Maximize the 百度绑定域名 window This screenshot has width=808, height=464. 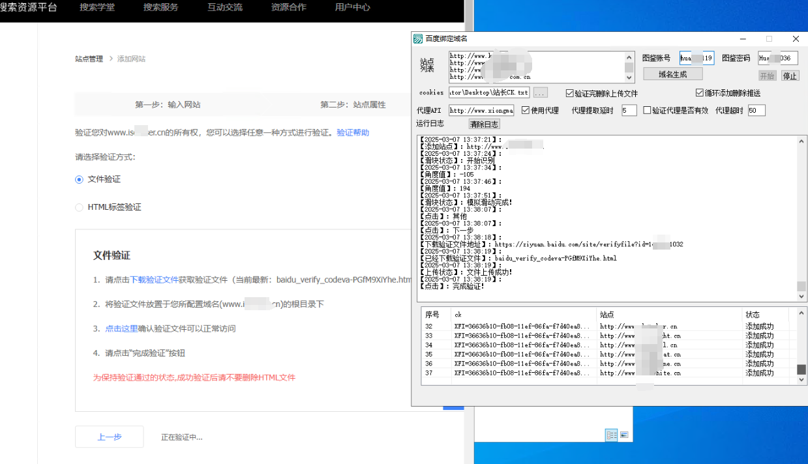[769, 38]
